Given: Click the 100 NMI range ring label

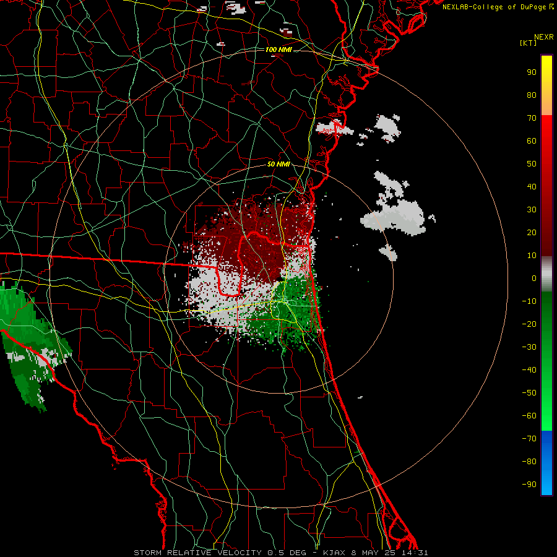Looking at the screenshot, I should tap(278, 50).
